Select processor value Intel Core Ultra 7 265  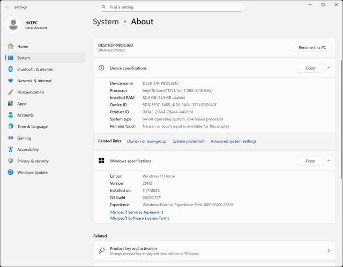(x=177, y=90)
